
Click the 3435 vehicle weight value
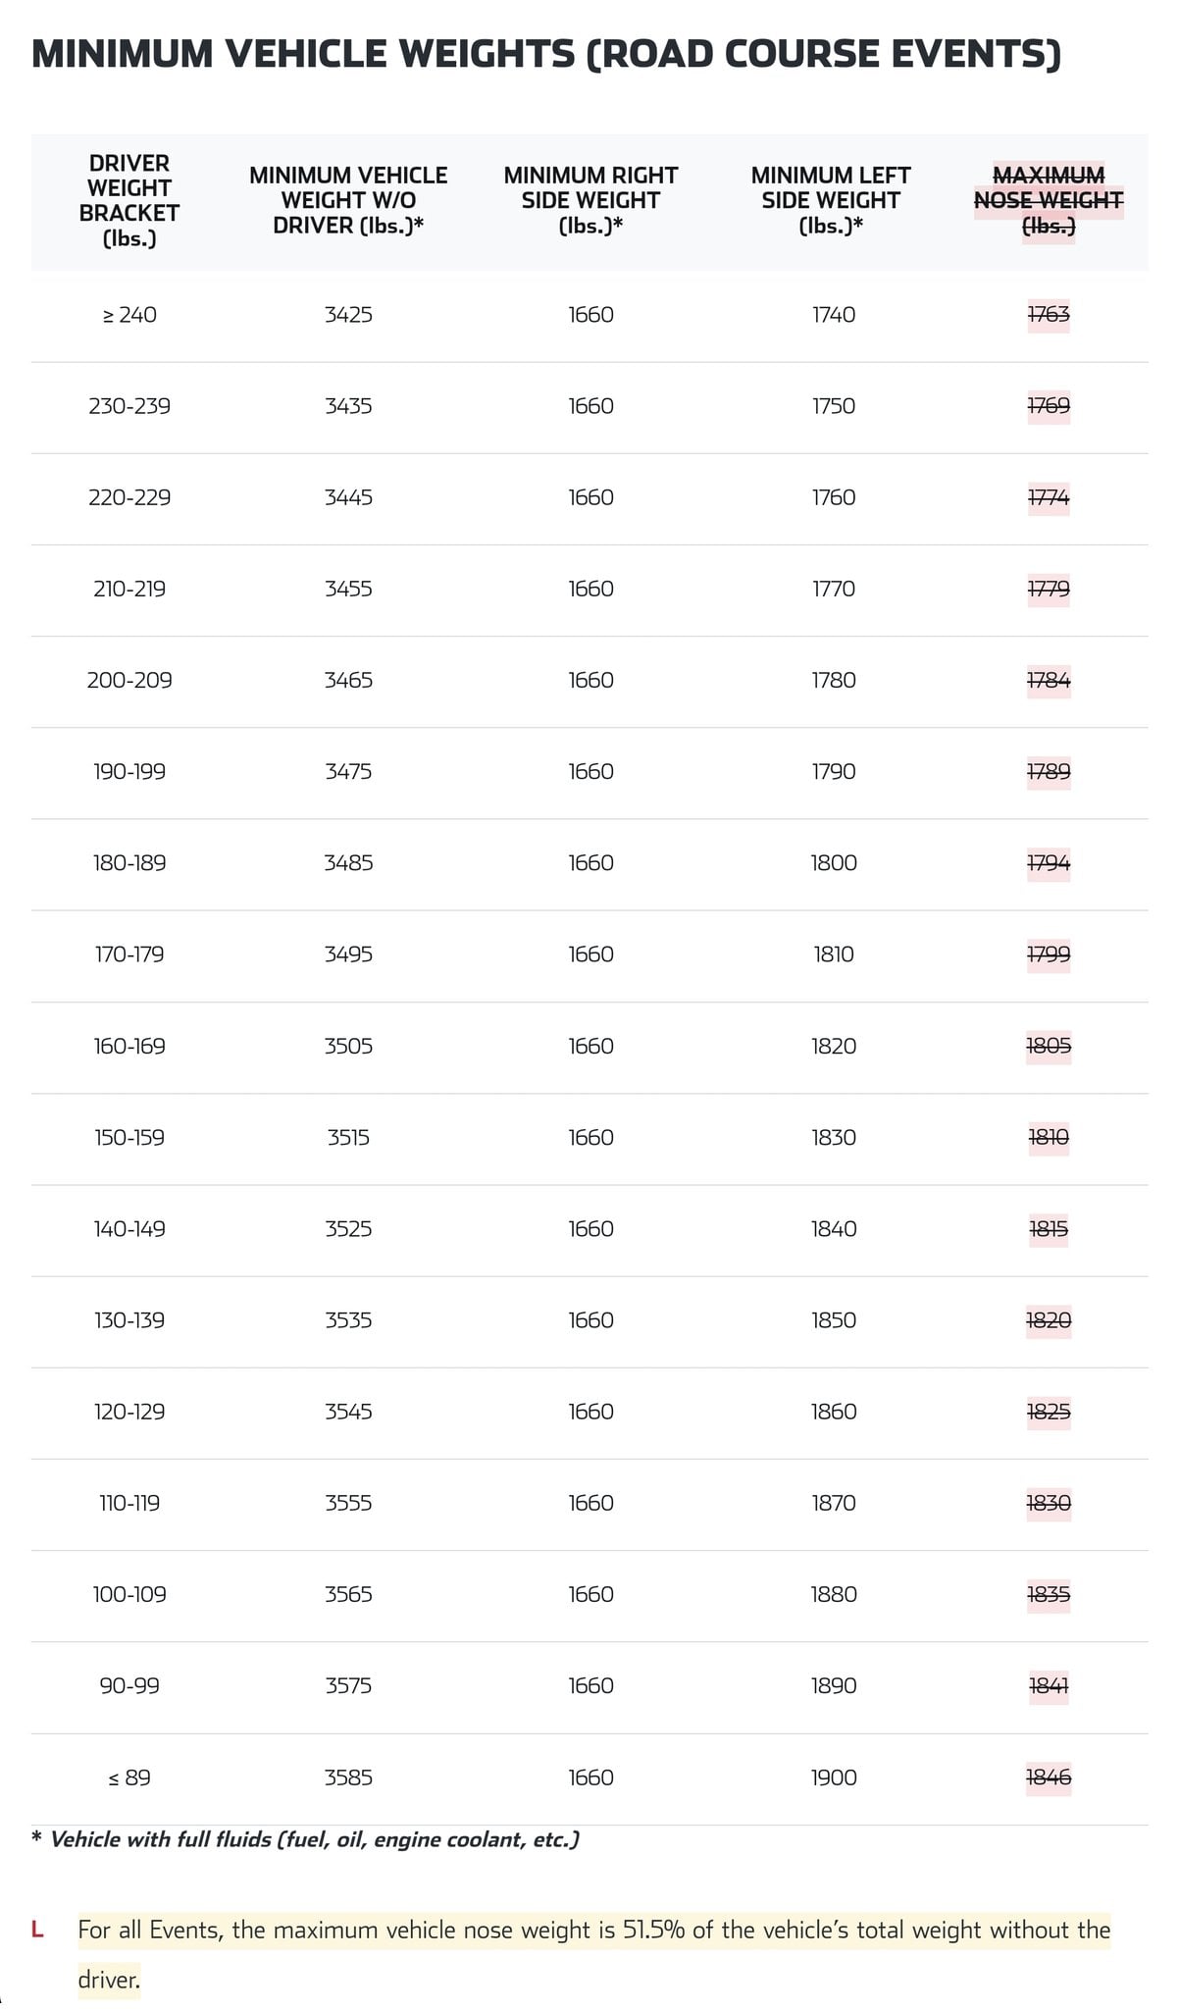(348, 406)
